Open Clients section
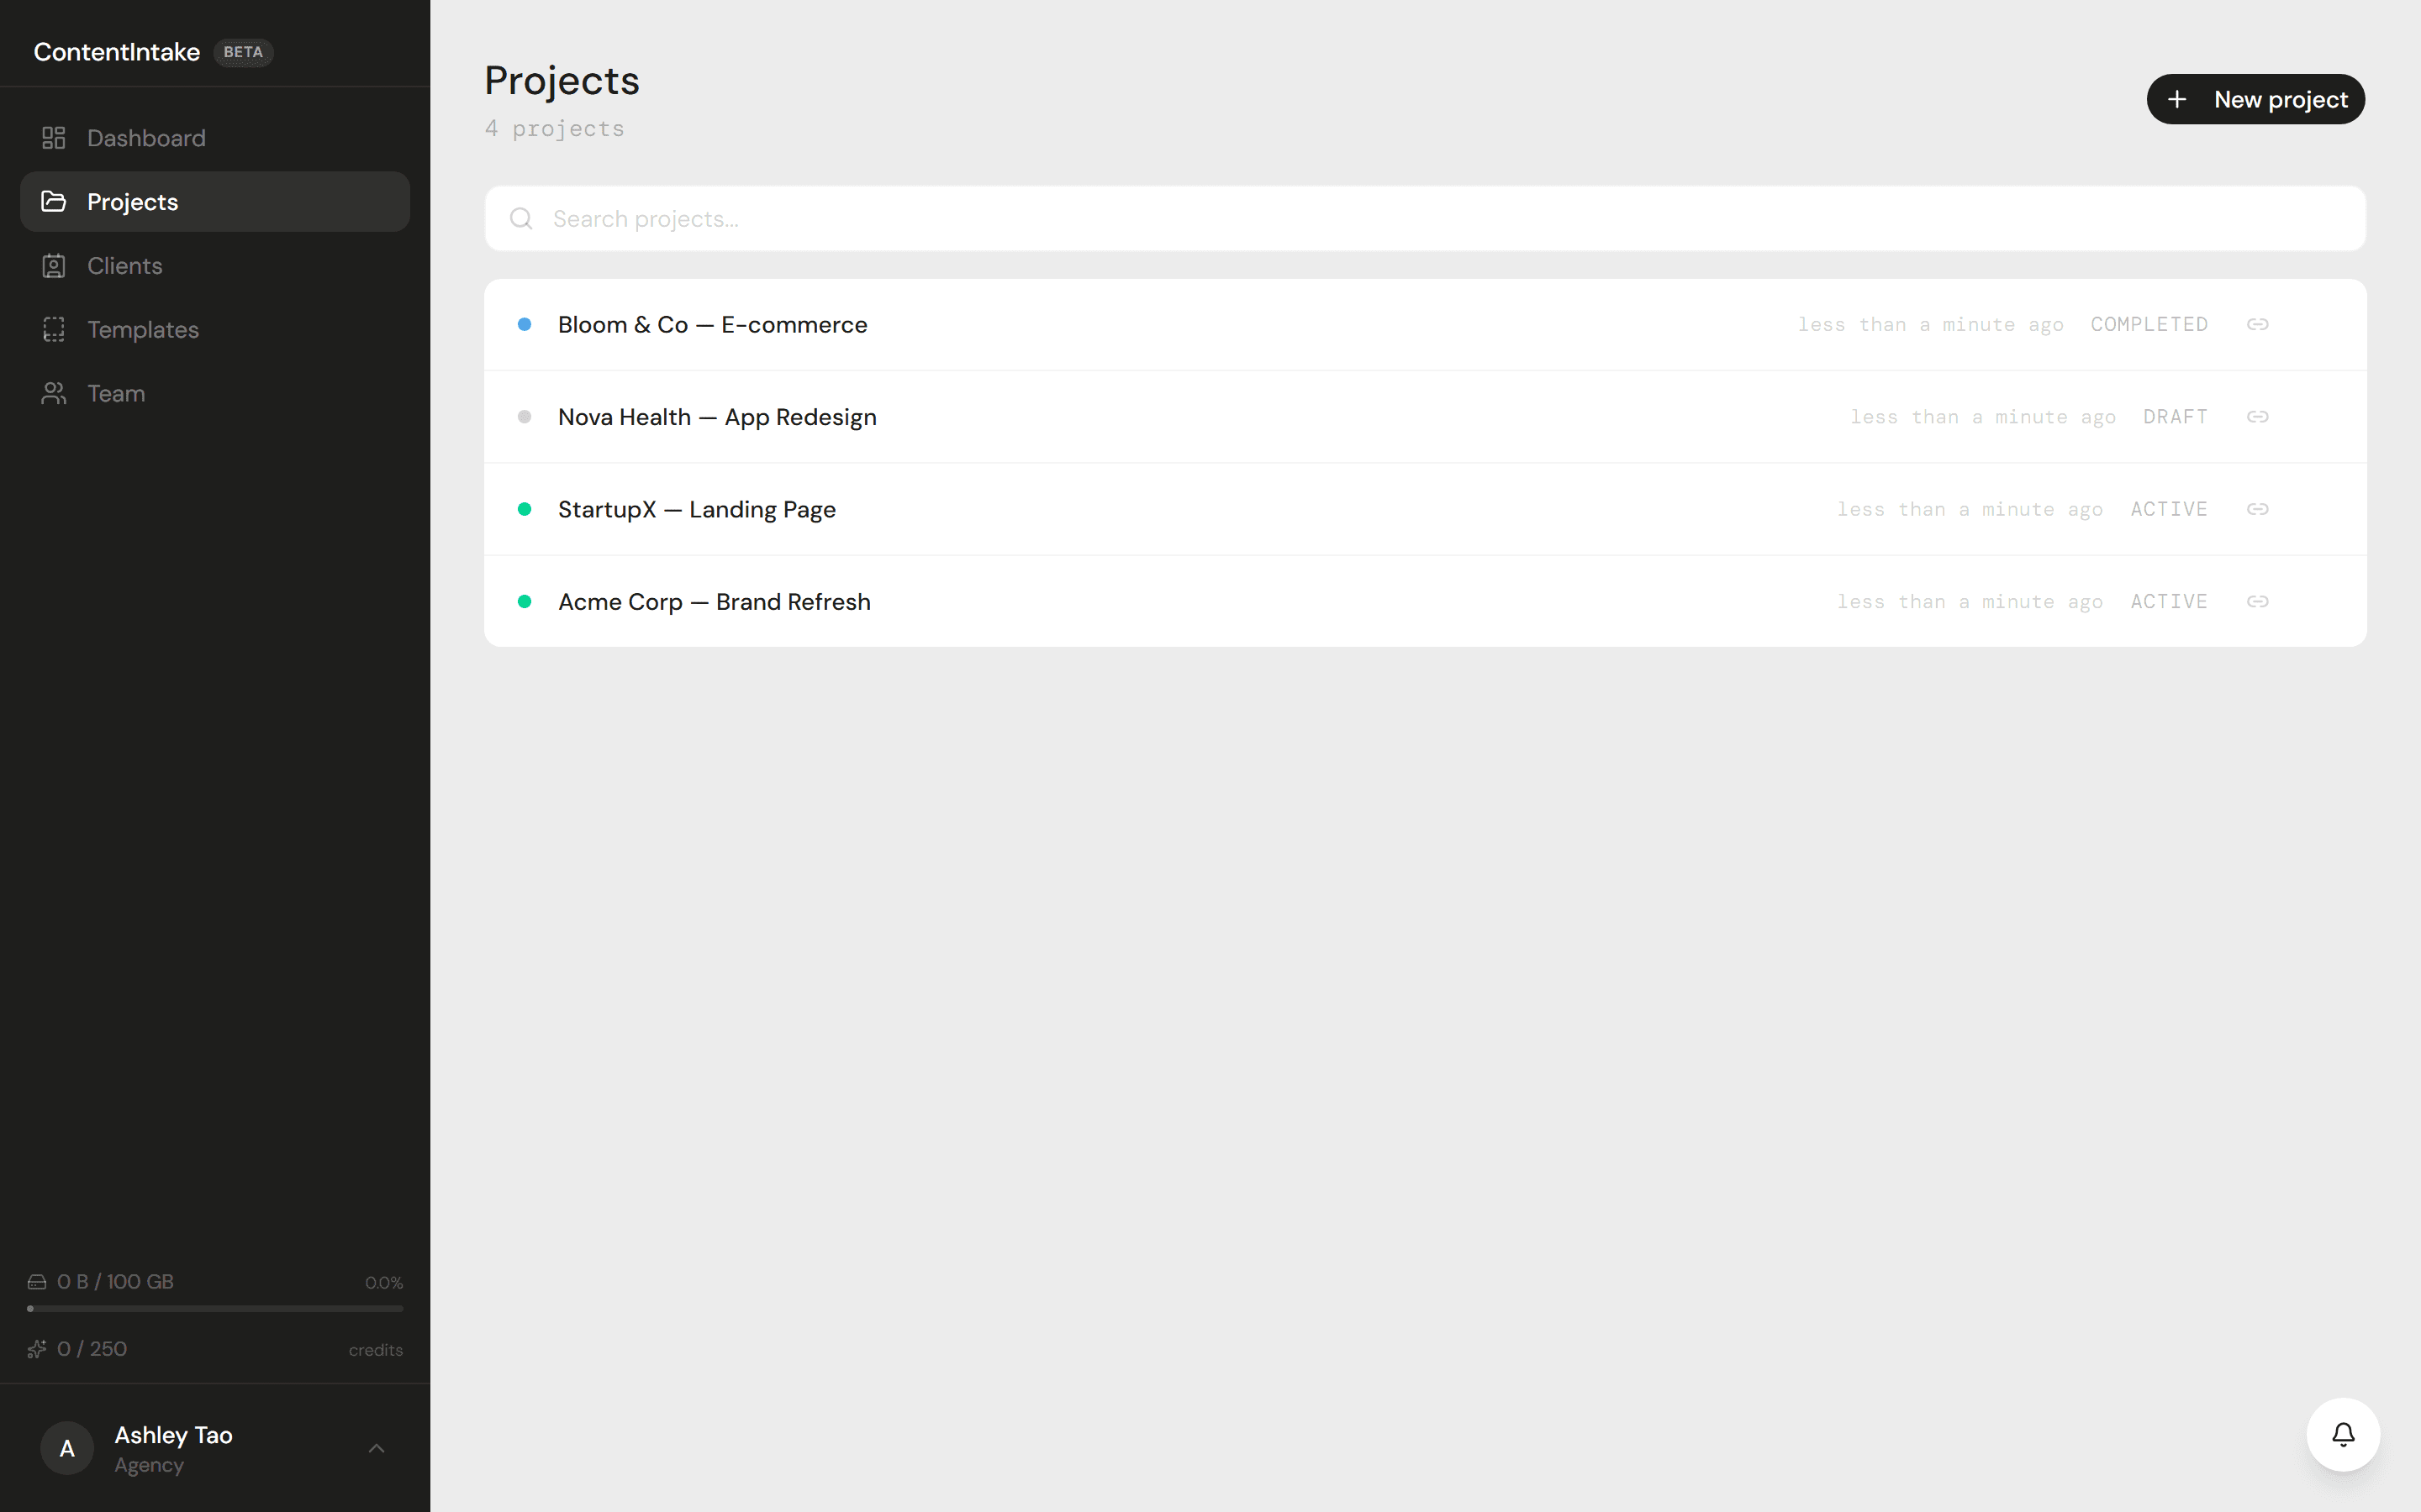The image size is (2421, 1512). (215, 266)
